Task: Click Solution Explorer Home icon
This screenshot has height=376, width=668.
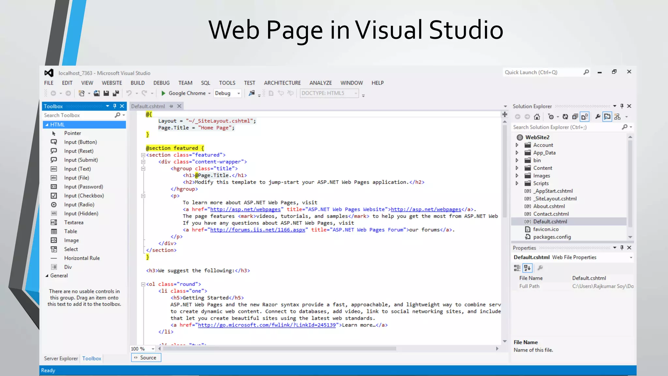Action: tap(537, 117)
